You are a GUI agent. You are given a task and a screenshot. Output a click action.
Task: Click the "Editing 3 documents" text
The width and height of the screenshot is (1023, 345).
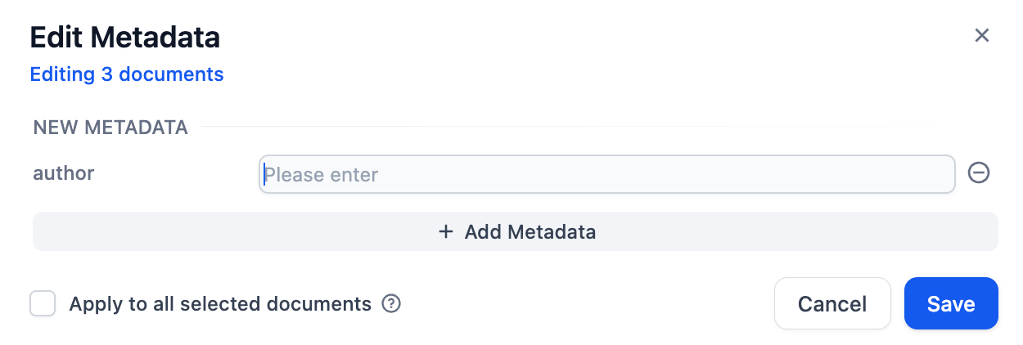click(x=127, y=74)
